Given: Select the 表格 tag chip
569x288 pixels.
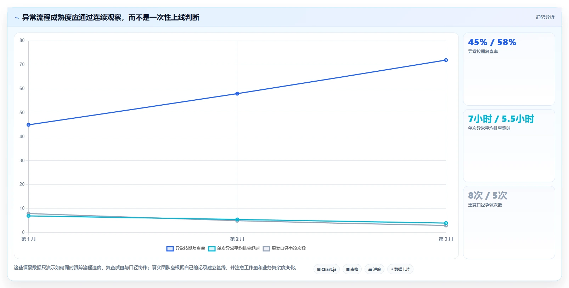Looking at the screenshot, I should coord(352,269).
